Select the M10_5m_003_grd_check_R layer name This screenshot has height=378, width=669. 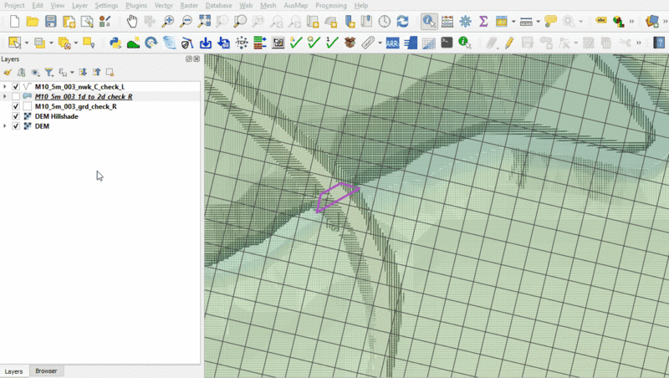(x=75, y=107)
